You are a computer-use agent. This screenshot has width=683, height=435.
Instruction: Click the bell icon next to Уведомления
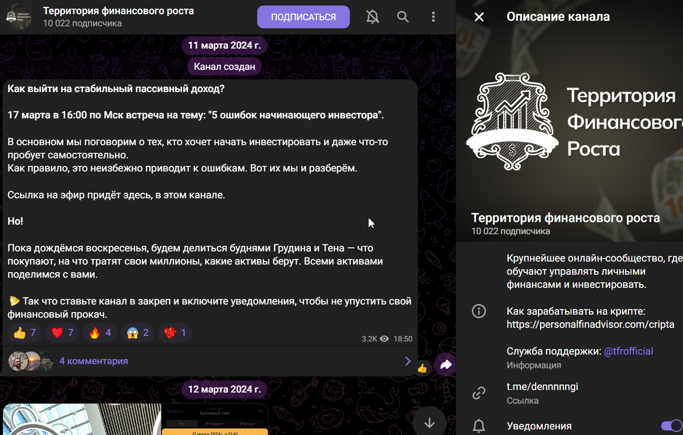click(479, 426)
